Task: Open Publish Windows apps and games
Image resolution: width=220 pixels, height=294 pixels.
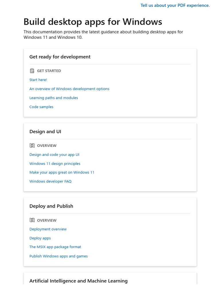Action: tap(58, 256)
